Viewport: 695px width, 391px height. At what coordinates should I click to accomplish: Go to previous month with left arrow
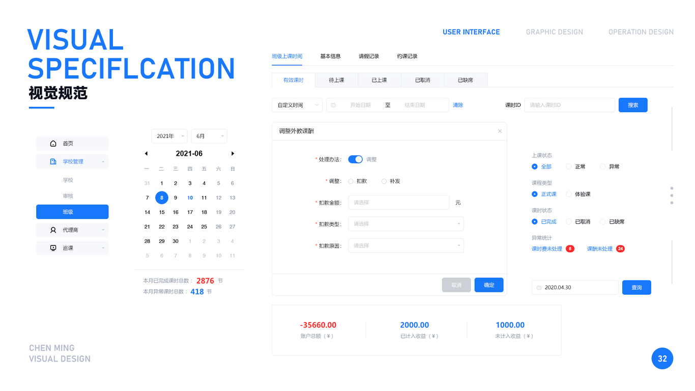click(146, 153)
